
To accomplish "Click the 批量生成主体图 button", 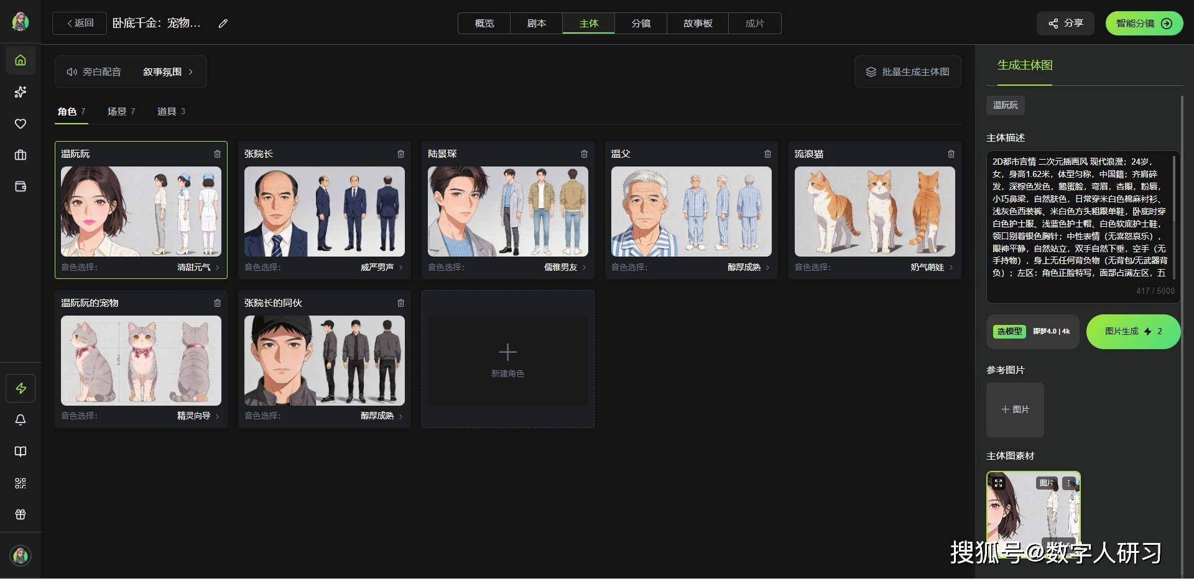I will (x=907, y=72).
